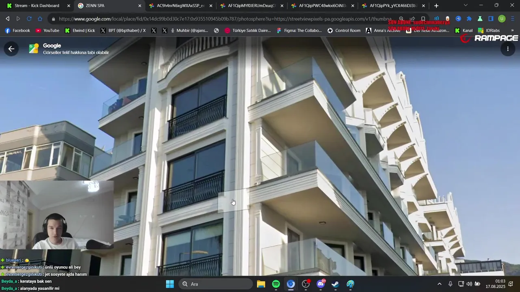Go back with the photo viewer arrow
Viewport: 520px width, 292px height.
[x=11, y=49]
